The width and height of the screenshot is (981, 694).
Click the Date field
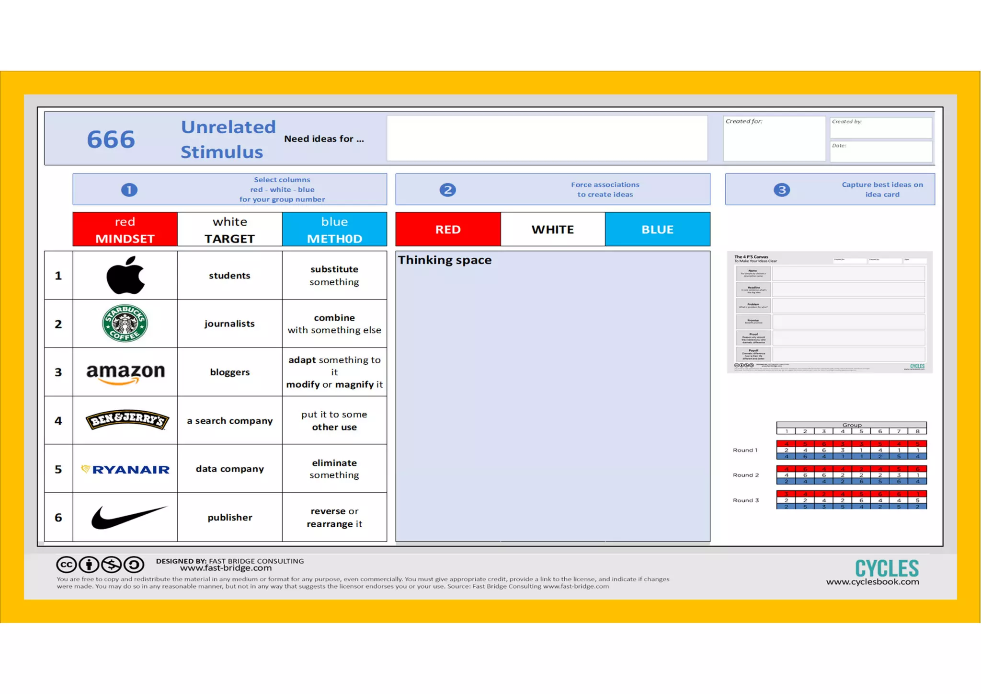(x=880, y=152)
